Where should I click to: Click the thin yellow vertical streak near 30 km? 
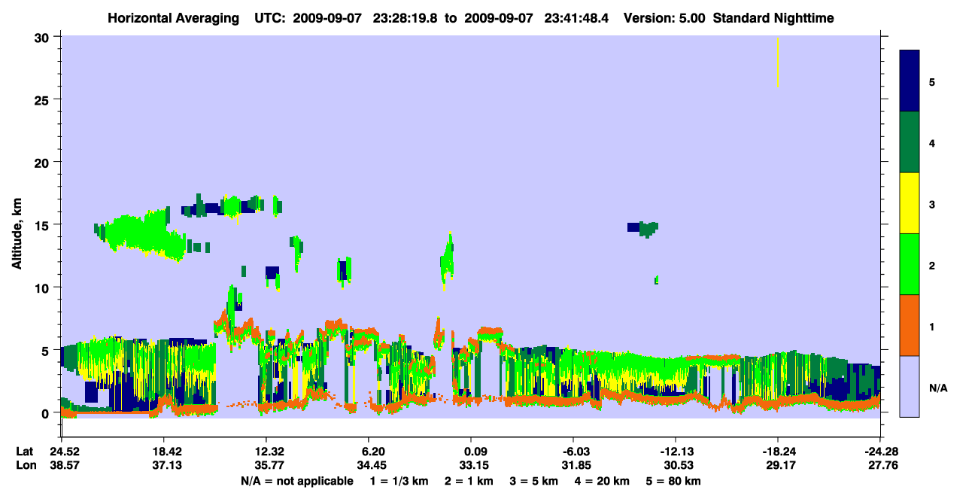(778, 62)
